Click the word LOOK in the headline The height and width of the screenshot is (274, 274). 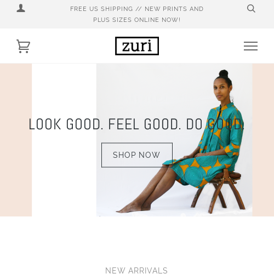point(45,124)
